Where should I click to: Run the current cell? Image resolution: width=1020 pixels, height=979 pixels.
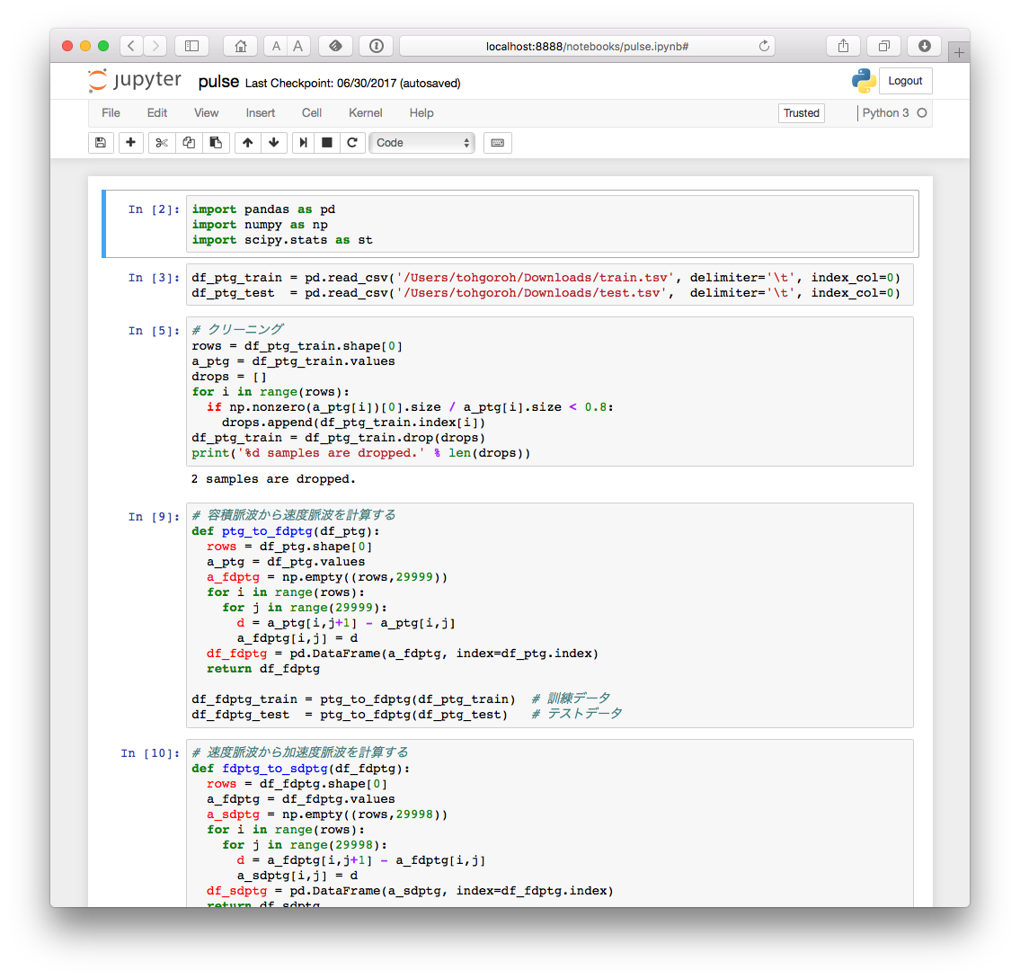(304, 142)
